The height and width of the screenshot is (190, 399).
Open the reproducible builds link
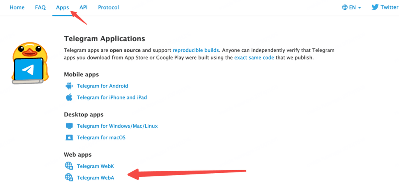point(196,50)
